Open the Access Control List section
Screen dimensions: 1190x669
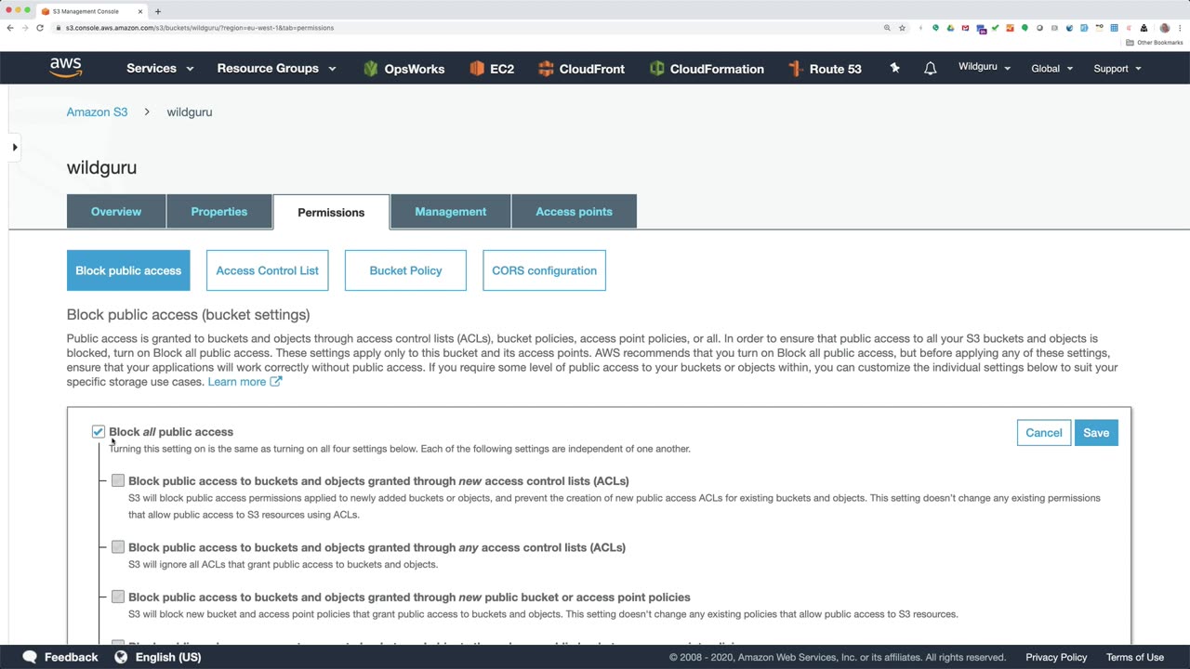[x=268, y=270]
